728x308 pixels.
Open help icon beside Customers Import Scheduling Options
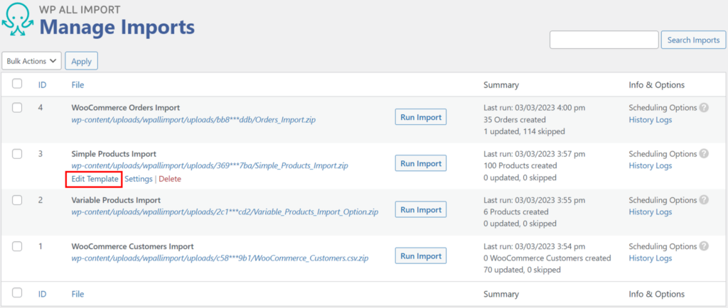click(x=704, y=246)
